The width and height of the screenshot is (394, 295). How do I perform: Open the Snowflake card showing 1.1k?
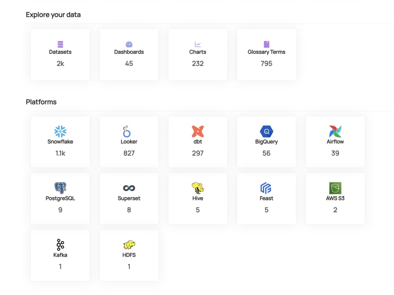(x=60, y=142)
